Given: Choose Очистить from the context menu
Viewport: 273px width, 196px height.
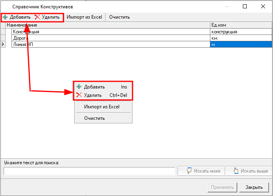Looking at the screenshot, I should [94, 118].
